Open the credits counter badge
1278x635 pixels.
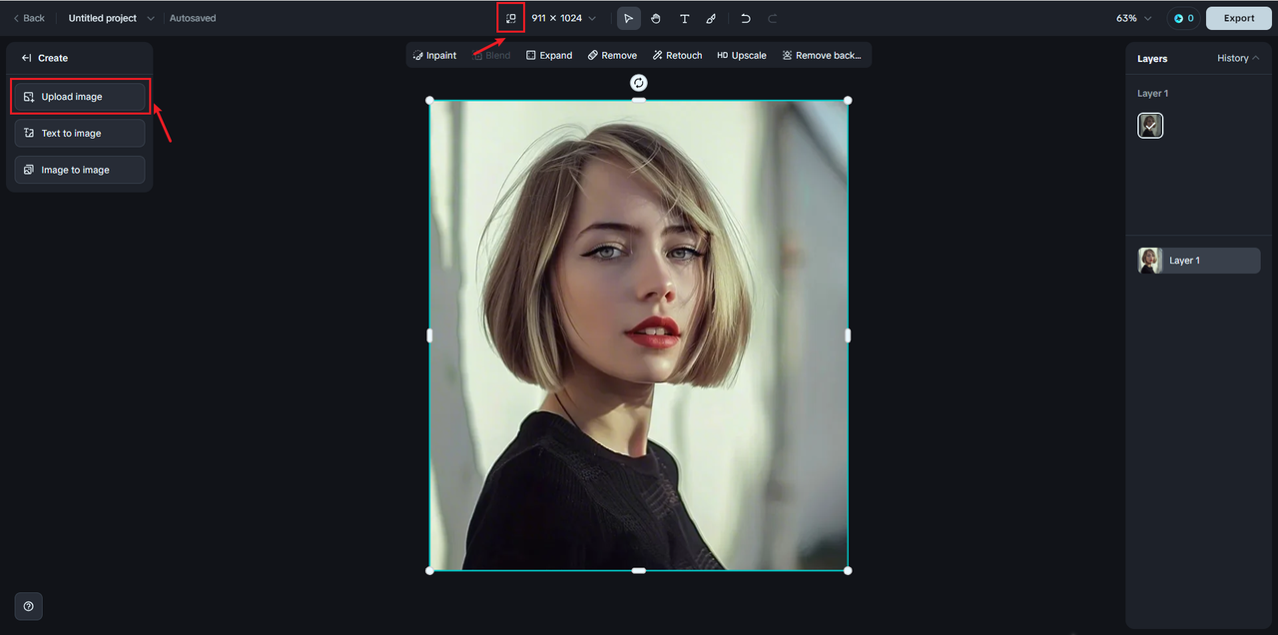pos(1183,18)
